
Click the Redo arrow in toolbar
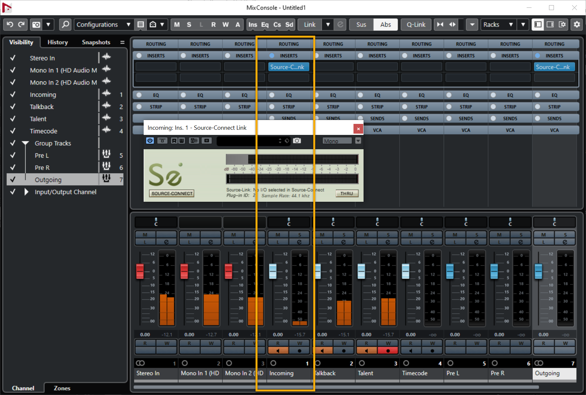pos(21,25)
